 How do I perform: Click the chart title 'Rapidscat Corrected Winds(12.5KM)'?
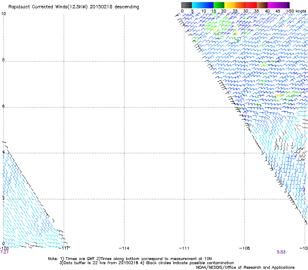click(x=48, y=7)
